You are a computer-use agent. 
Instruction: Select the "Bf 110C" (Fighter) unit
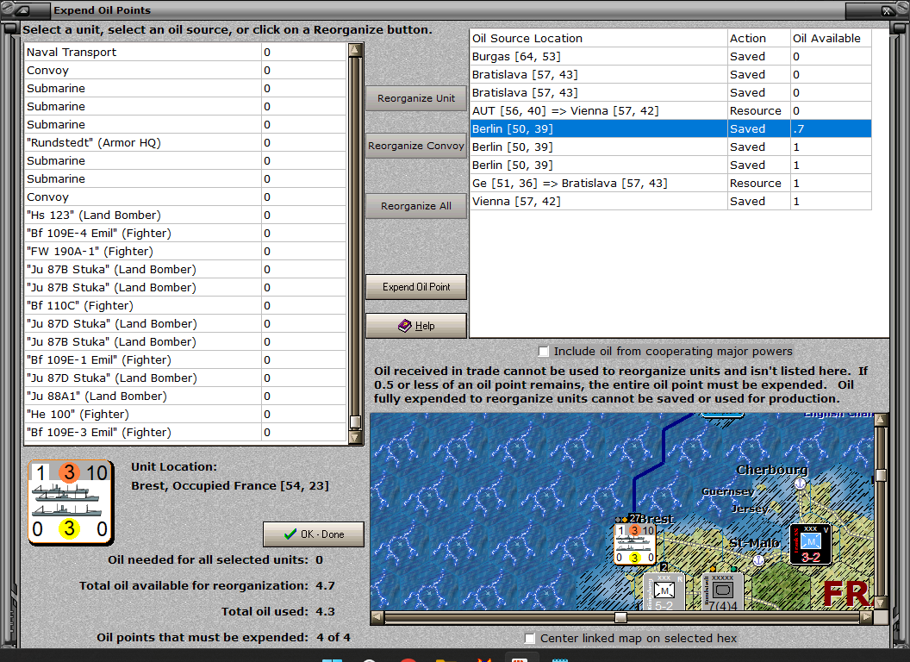(185, 306)
